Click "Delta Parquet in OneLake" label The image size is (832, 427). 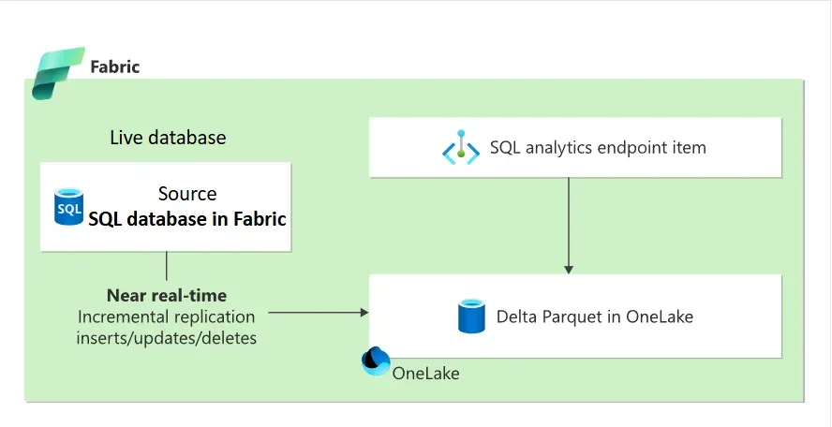[x=595, y=317]
